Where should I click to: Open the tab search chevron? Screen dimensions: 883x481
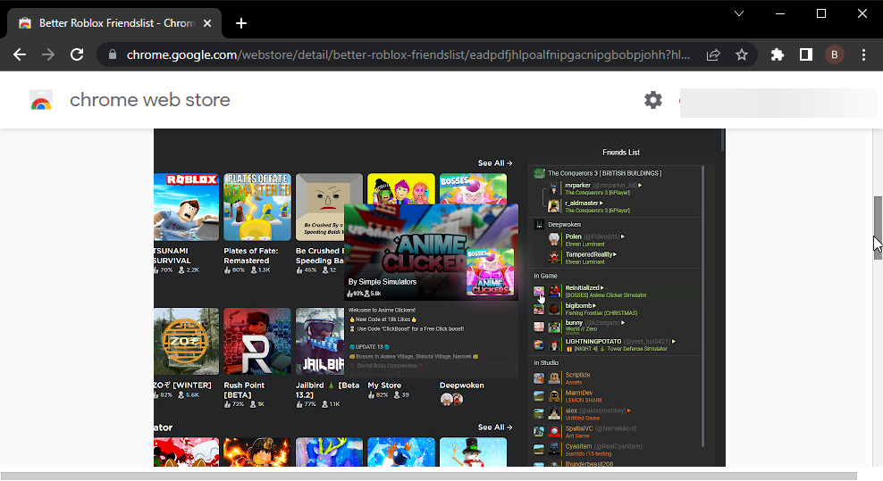[x=739, y=13]
